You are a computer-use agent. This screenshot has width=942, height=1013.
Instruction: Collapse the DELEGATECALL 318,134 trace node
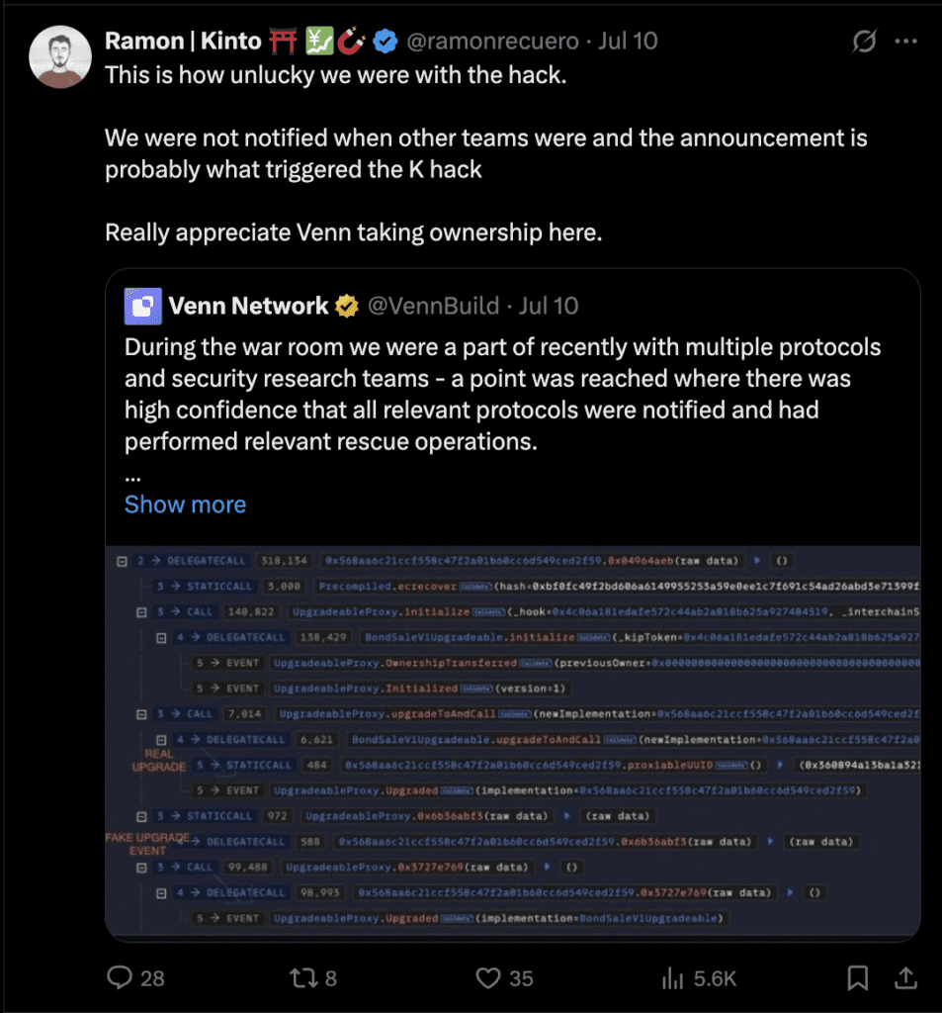(x=123, y=561)
